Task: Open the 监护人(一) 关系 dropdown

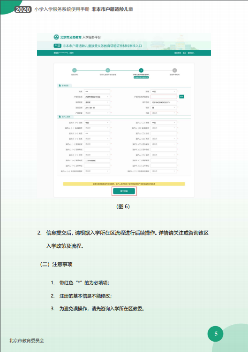Action: (x=97, y=139)
